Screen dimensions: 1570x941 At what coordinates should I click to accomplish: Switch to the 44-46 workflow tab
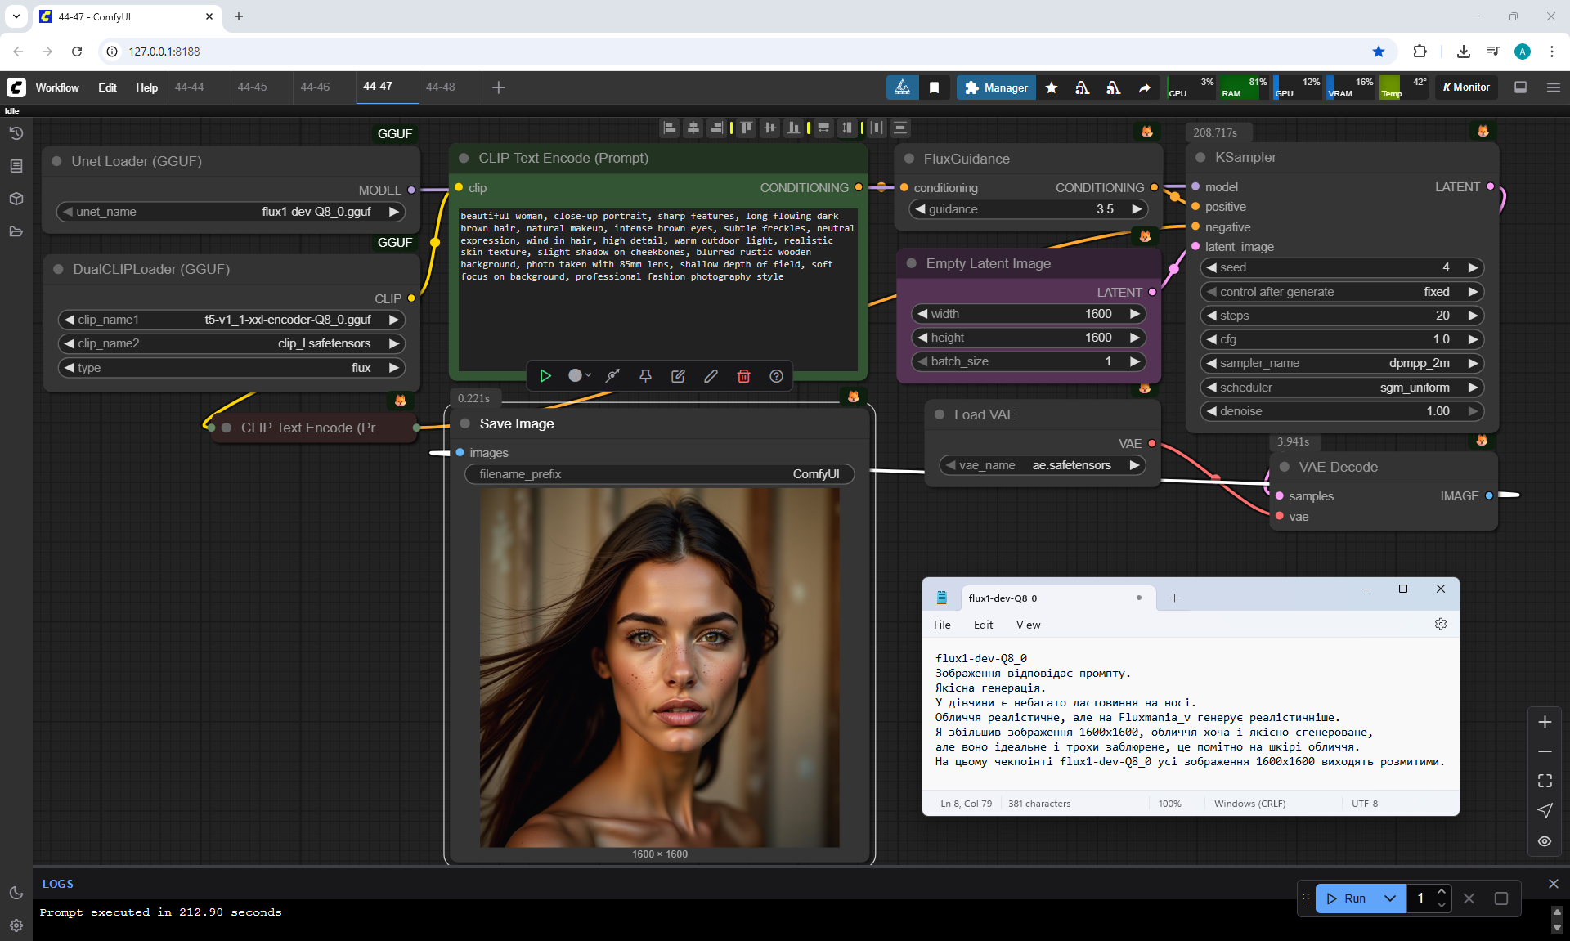(315, 87)
